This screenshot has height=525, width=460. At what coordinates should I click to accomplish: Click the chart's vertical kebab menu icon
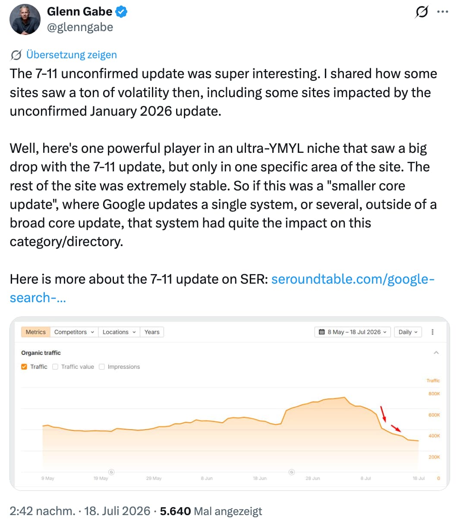pyautogui.click(x=432, y=332)
